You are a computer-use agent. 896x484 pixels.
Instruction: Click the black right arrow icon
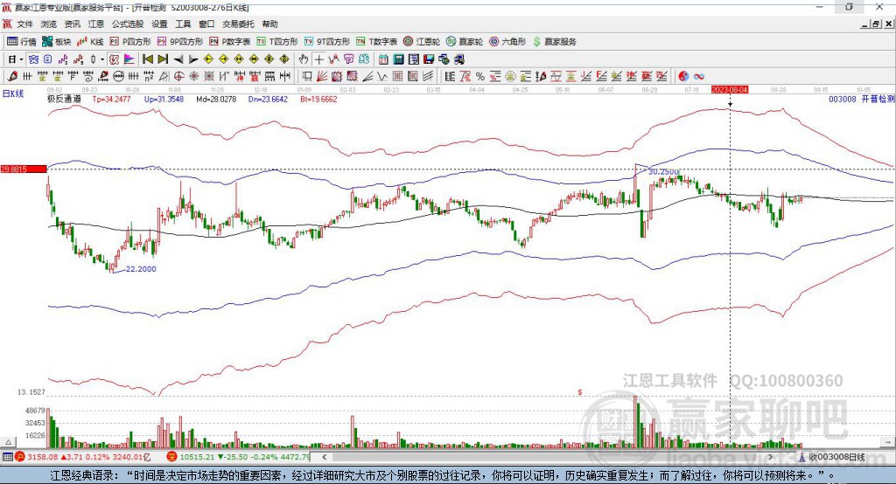pos(193,59)
